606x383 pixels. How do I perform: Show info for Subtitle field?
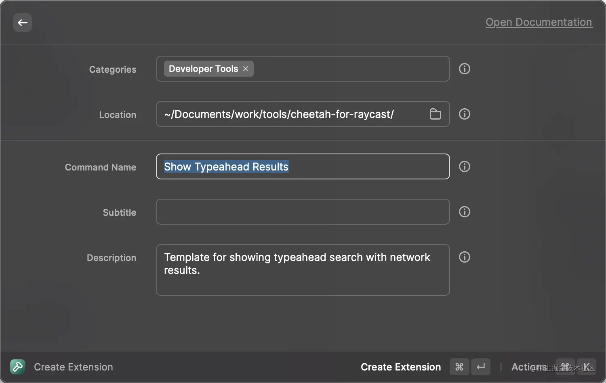(x=465, y=212)
